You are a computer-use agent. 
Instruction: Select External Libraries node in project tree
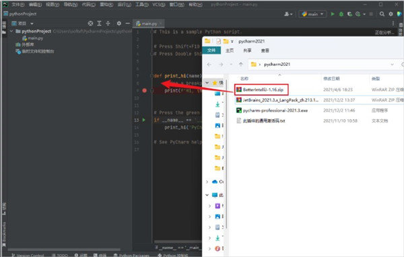[25, 44]
